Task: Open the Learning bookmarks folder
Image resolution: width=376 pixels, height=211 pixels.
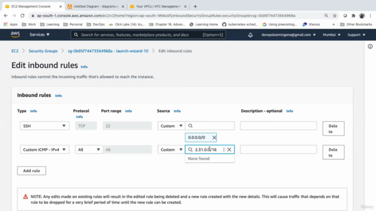Action: 49,25
